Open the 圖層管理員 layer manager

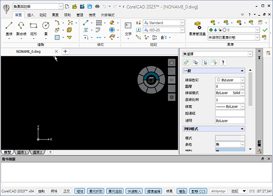197,27
